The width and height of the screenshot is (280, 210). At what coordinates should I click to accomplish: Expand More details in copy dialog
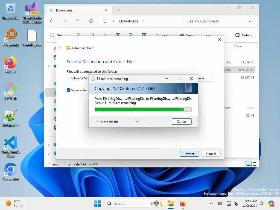point(107,122)
